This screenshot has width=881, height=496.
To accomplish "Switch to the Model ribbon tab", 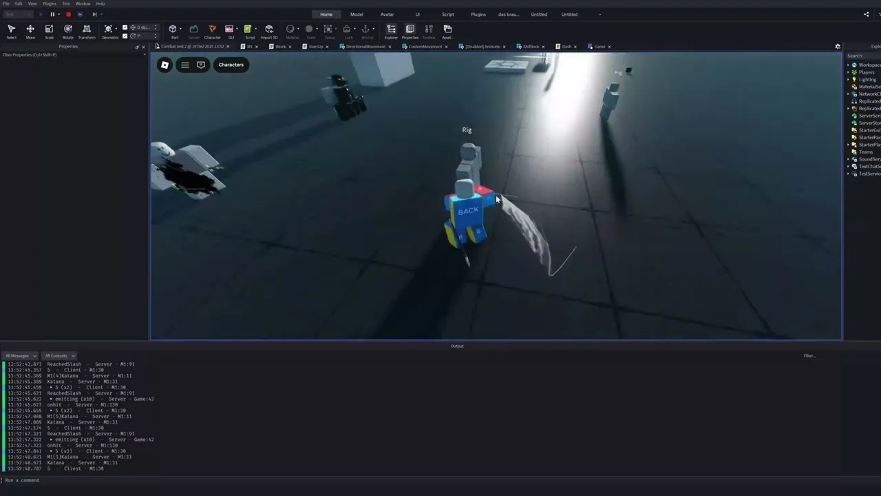I will click(357, 14).
